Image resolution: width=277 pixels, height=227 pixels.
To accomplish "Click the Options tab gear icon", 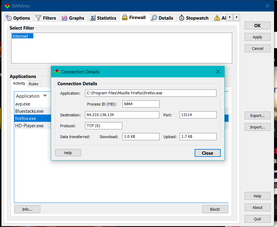I will [x=9, y=18].
